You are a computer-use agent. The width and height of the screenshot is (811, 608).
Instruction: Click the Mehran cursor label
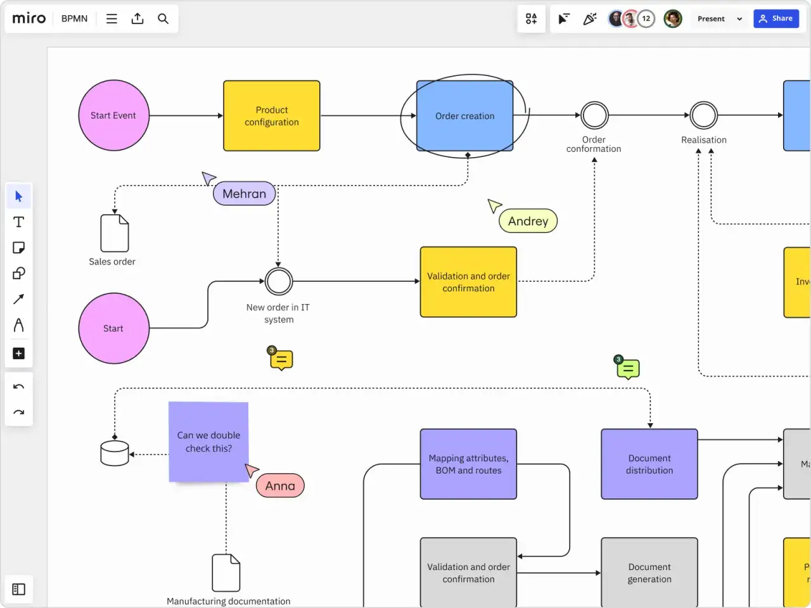(x=245, y=194)
